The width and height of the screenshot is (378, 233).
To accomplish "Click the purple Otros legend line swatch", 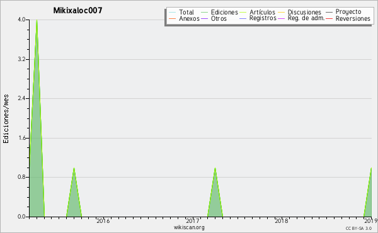I will [204, 18].
